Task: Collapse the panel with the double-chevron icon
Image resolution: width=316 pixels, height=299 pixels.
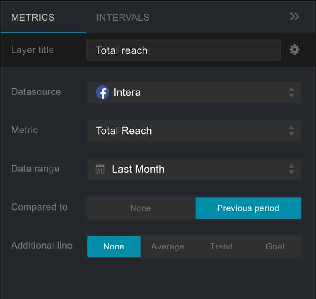Action: click(294, 16)
